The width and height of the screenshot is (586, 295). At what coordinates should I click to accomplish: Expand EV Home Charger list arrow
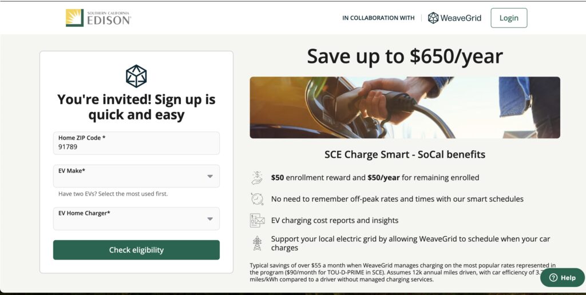click(x=210, y=218)
